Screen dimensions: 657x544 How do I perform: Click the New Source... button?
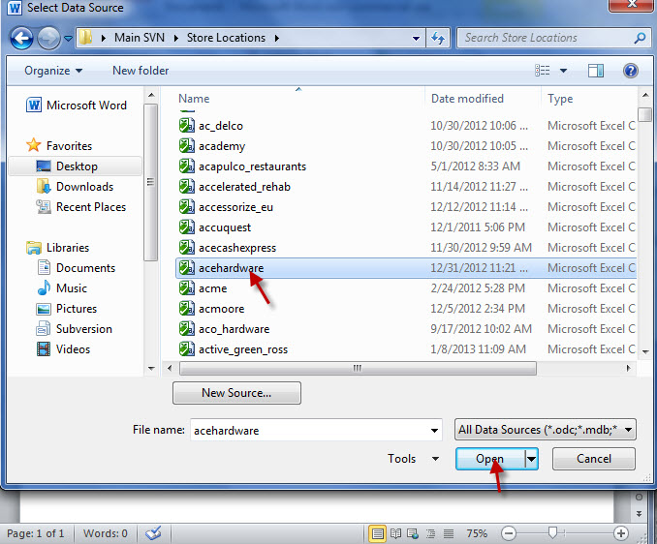(236, 393)
